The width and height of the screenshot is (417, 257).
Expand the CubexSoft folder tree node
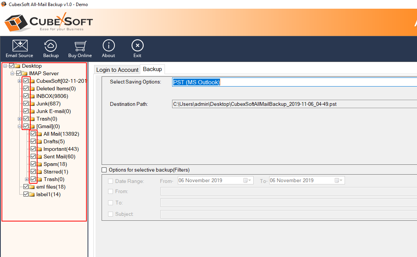pos(19,81)
